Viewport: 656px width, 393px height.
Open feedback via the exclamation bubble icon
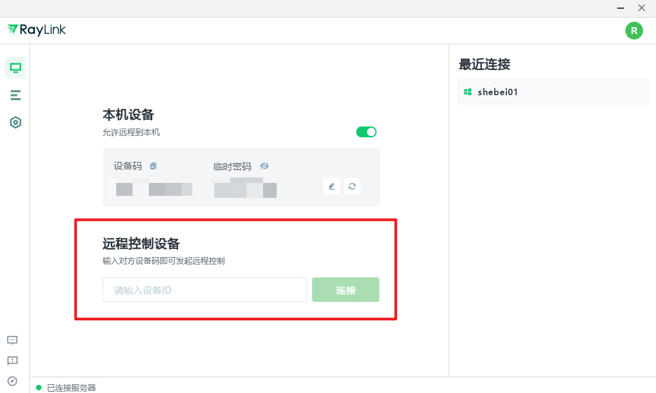click(x=12, y=360)
